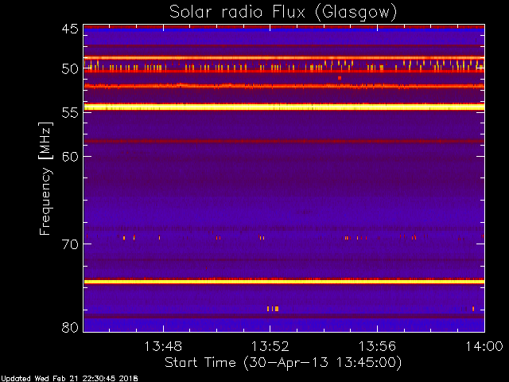Click the 45 frequency tick label
The width and height of the screenshot is (509, 382).
click(x=70, y=29)
